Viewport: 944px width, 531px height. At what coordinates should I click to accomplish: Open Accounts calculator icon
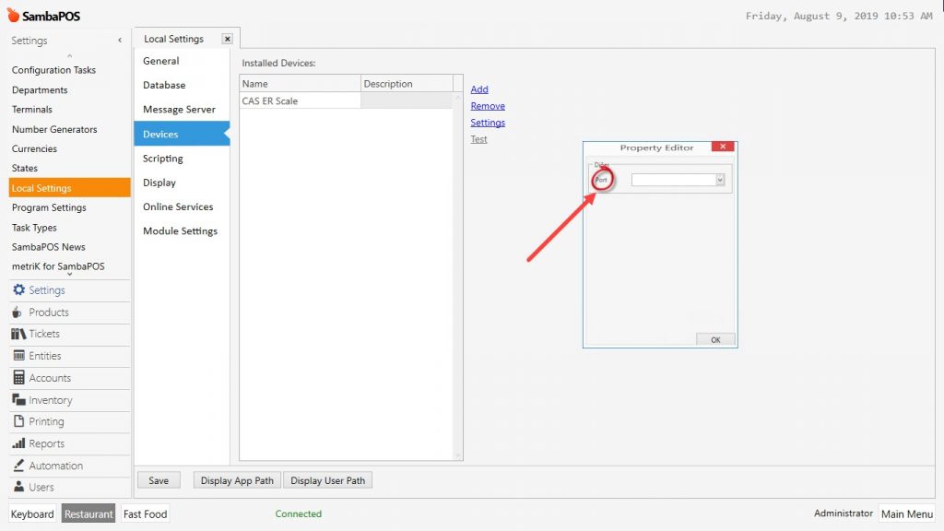pyautogui.click(x=18, y=377)
